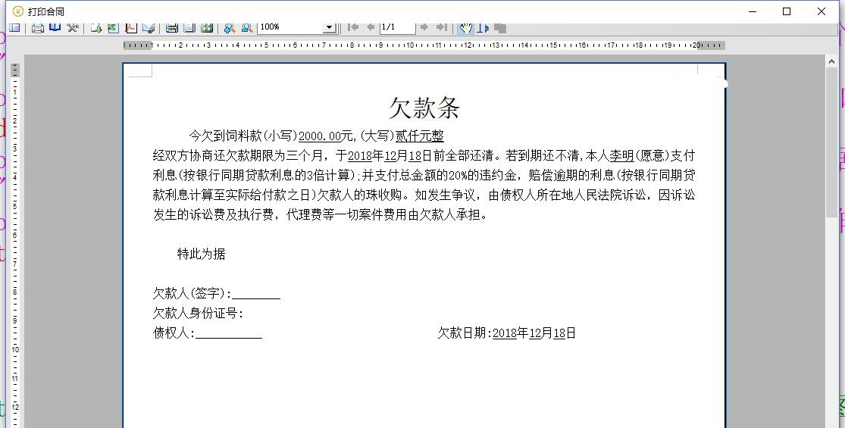Open the tools settings wrench icon
This screenshot has width=845, height=428.
pyautogui.click(x=73, y=27)
